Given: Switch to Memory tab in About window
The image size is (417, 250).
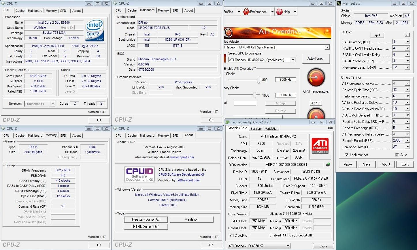Looking at the screenshot, I should click(163, 136).
